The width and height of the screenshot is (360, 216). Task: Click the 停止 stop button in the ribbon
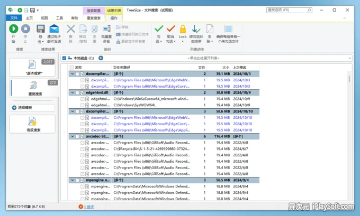25,34
